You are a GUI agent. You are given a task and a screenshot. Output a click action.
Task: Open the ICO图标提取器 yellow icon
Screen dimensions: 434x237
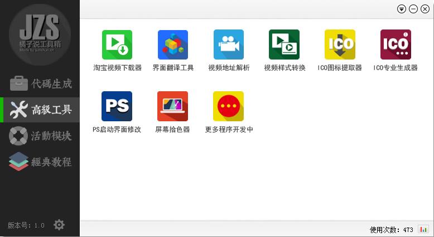[340, 45]
